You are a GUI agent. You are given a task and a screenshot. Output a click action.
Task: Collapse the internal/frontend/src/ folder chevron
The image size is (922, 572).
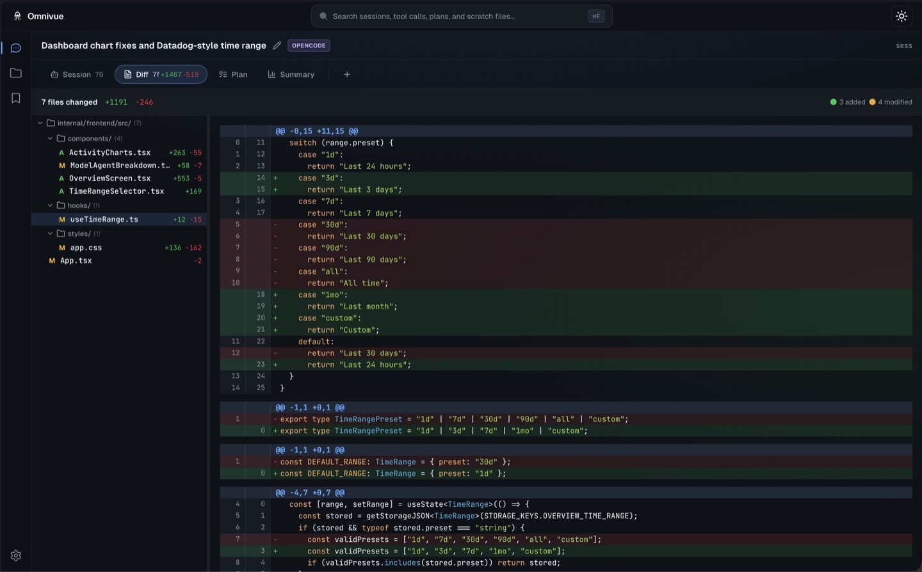point(40,123)
